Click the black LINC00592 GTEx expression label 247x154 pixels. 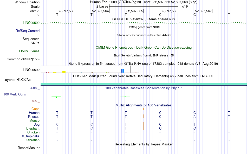tap(31, 70)
